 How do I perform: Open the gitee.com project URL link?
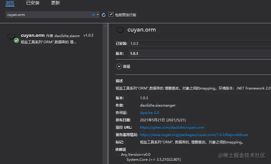[x=172, y=127]
